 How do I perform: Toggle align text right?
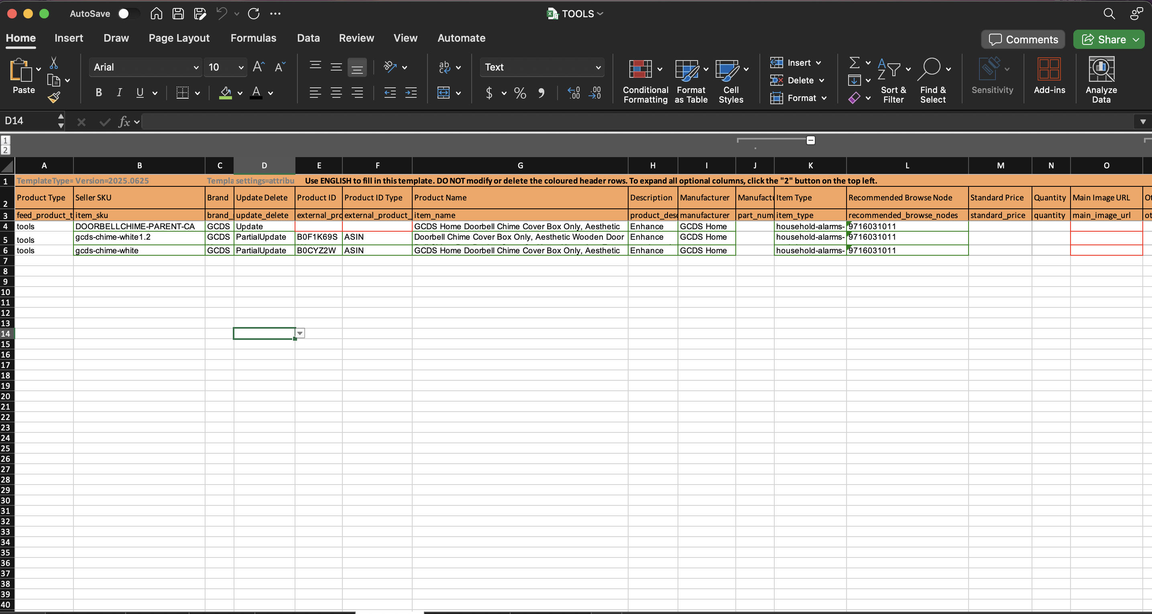click(357, 93)
